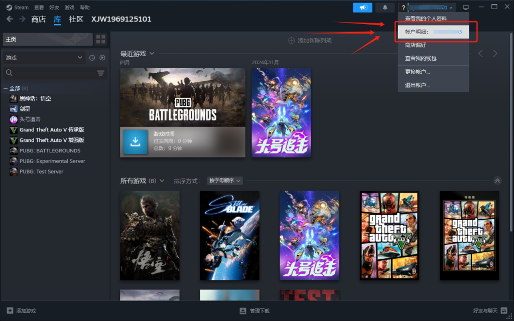
Task: Toggle show ready-to-play games filter
Action: tap(102, 58)
